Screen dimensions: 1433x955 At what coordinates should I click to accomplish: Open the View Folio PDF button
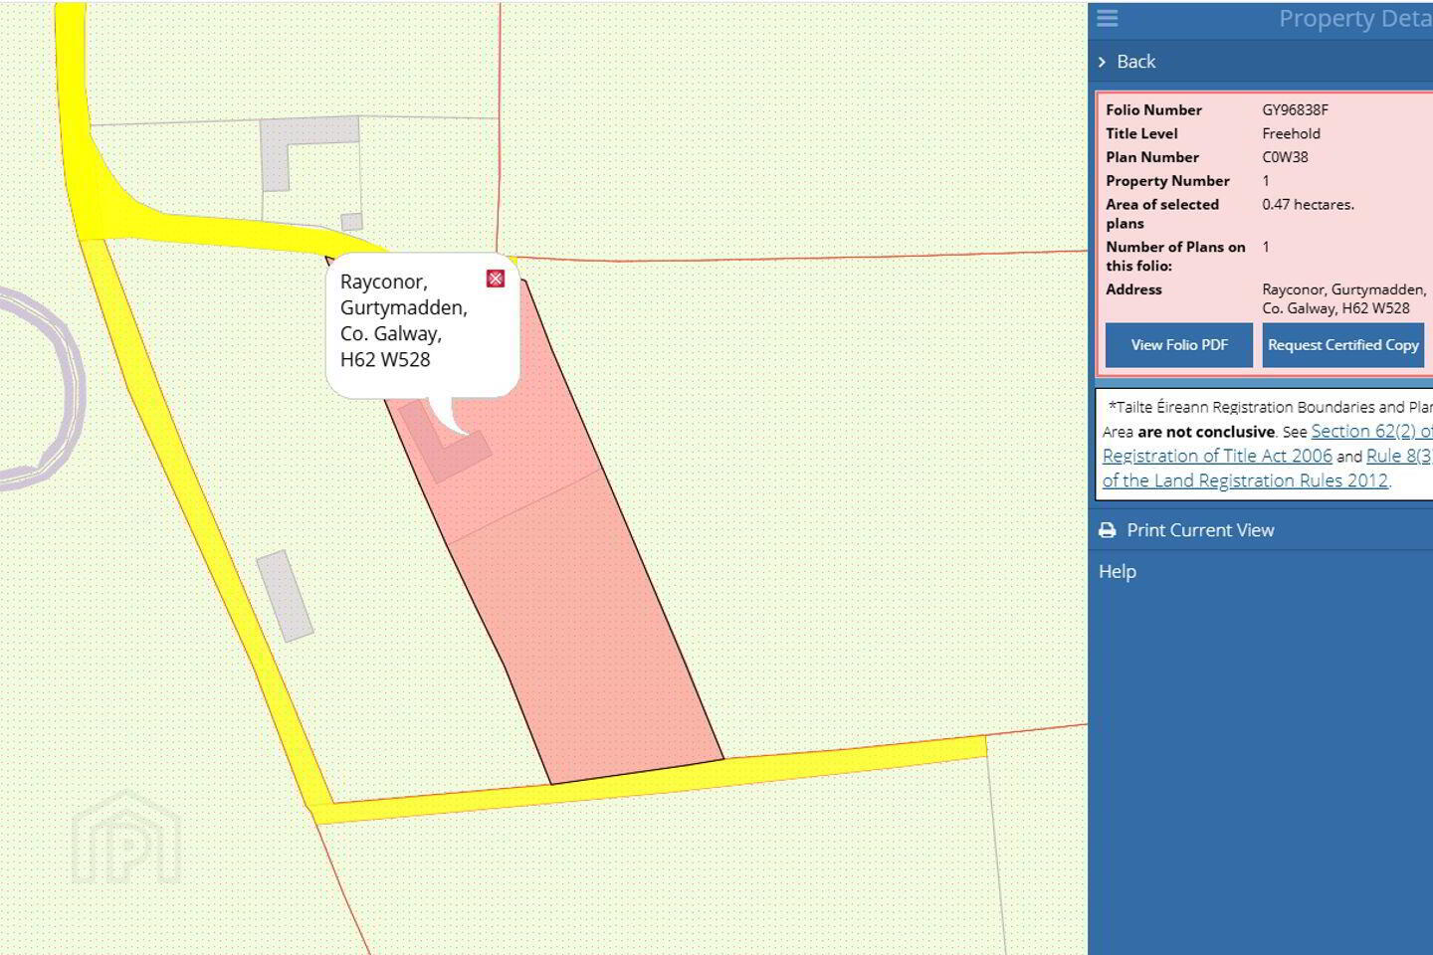pyautogui.click(x=1179, y=345)
